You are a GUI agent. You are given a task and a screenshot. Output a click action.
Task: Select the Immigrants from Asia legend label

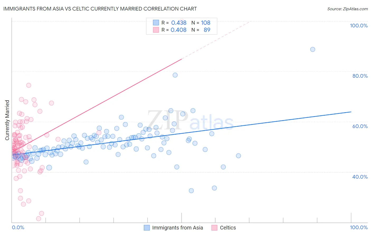pos(178,228)
